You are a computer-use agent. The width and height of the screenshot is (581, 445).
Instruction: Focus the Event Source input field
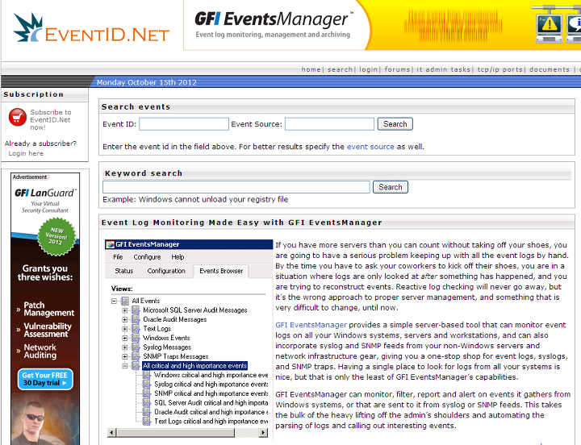[329, 124]
